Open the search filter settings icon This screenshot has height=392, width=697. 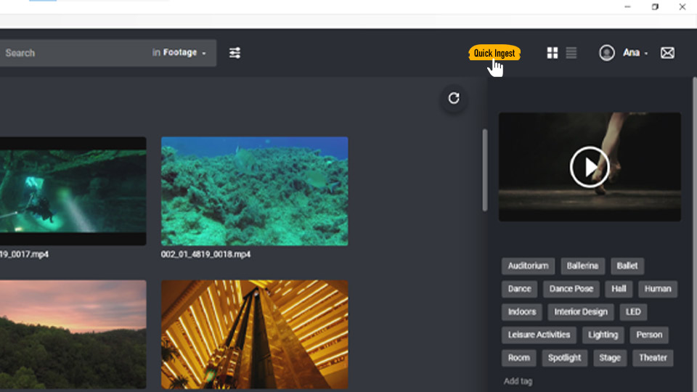pos(235,53)
